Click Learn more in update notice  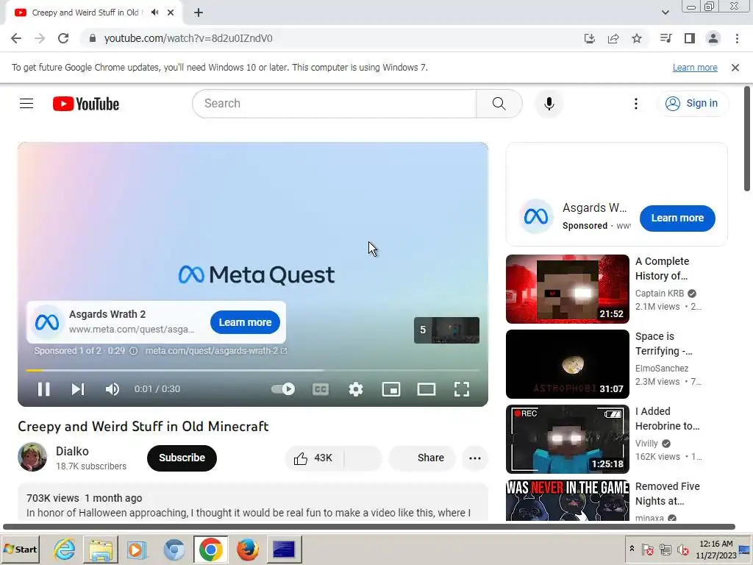point(695,68)
